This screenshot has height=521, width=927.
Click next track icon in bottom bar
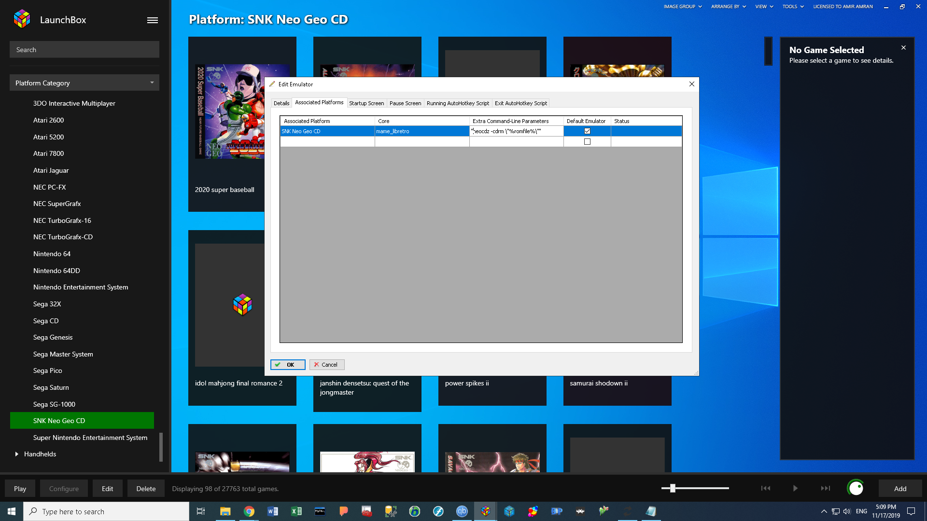(826, 488)
